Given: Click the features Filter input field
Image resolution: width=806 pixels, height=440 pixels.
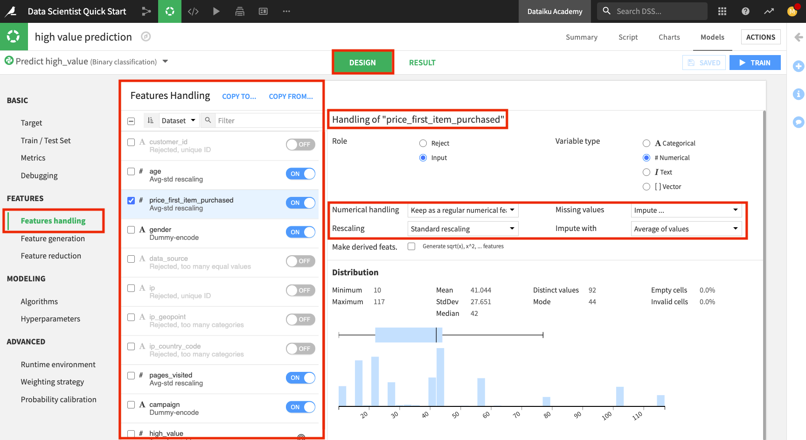Looking at the screenshot, I should pyautogui.click(x=269, y=120).
